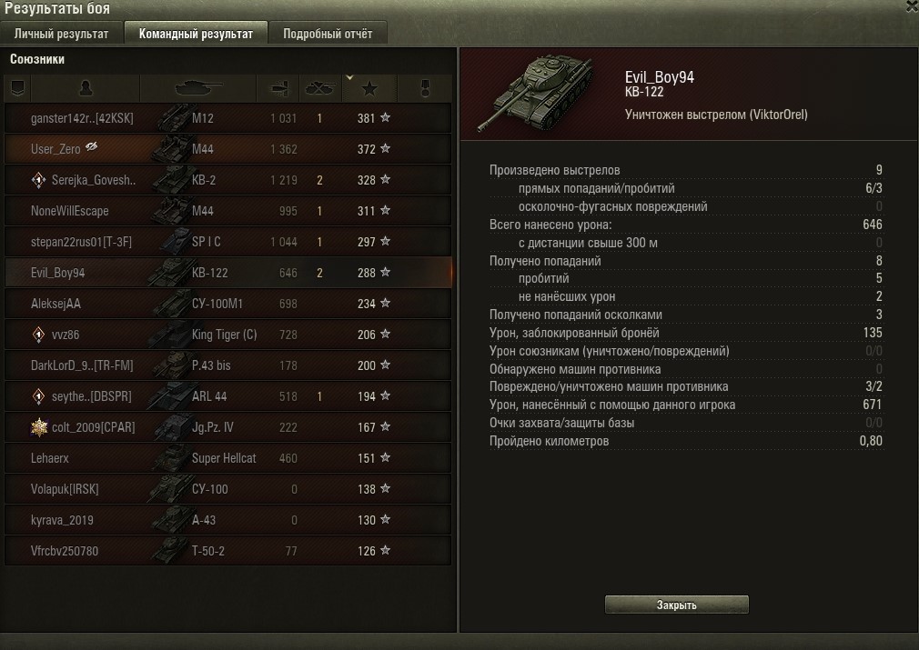Image resolution: width=919 pixels, height=650 pixels.
Task: Sort allies by platoon shield icon column
Action: (17, 88)
